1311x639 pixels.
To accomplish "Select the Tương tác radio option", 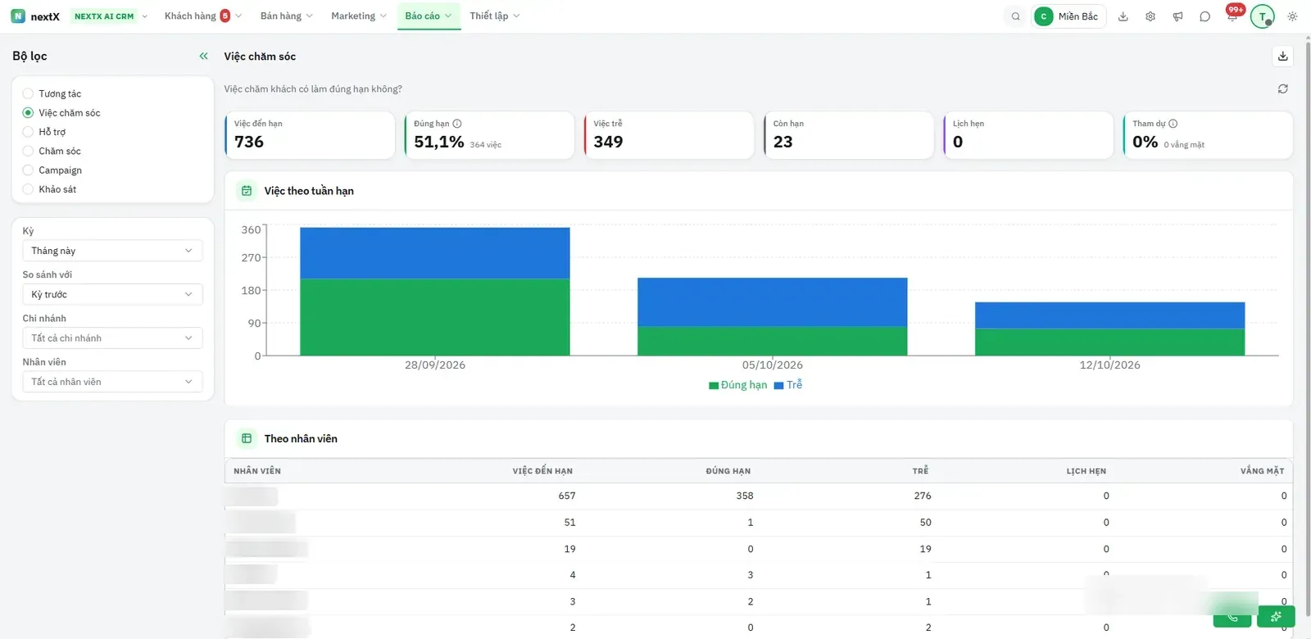I will pyautogui.click(x=28, y=93).
